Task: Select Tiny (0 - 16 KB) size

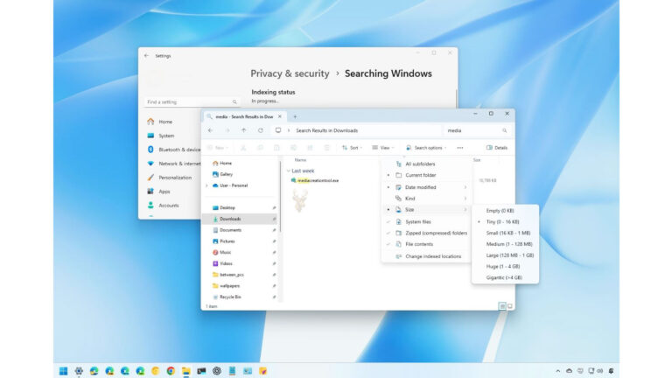Action: [x=505, y=221]
